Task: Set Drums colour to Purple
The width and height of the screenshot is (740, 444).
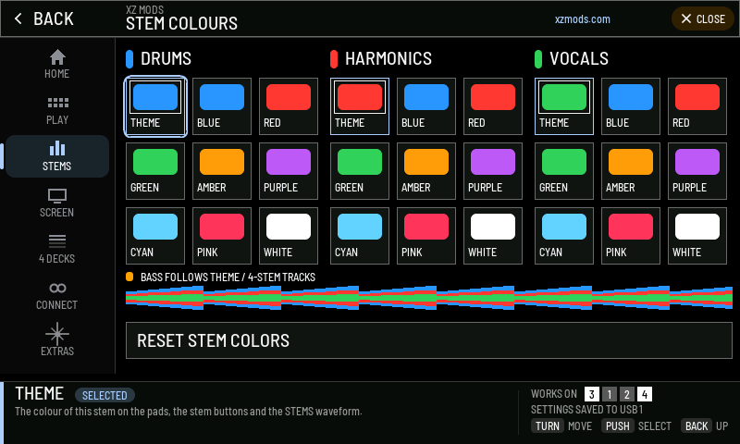Action: click(289, 171)
